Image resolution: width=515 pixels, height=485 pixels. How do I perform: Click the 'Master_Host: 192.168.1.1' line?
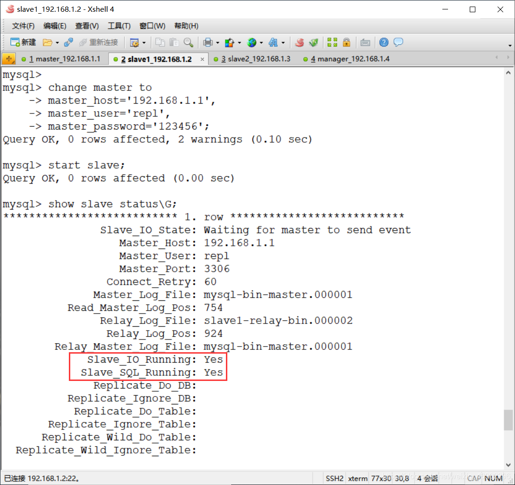pyautogui.click(x=197, y=243)
